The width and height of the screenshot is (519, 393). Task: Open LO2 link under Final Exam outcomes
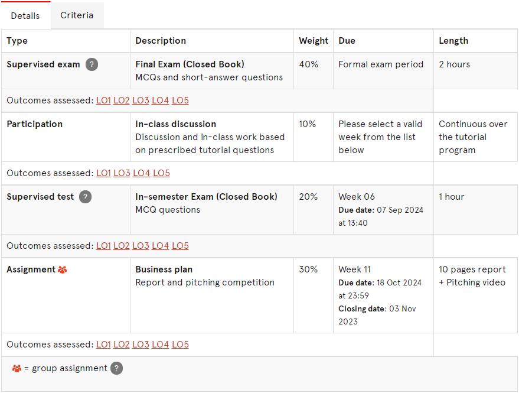tap(122, 100)
